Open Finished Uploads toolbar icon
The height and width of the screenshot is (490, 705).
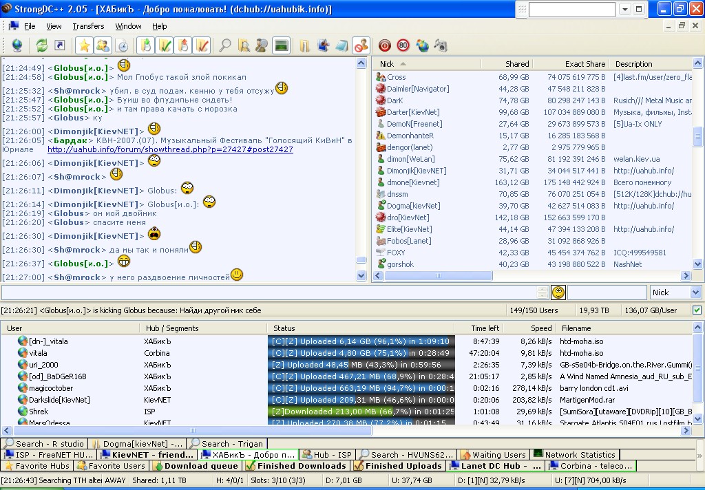(x=202, y=45)
